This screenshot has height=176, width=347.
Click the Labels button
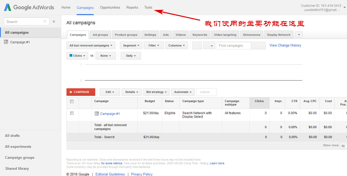click(x=206, y=92)
